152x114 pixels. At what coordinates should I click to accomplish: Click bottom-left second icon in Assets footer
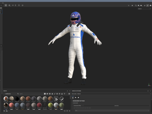[7, 111]
